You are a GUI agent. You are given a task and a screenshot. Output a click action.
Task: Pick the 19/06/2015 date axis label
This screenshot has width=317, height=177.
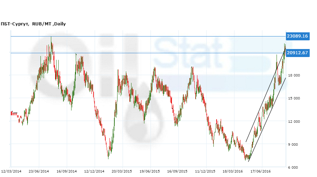(x=150, y=171)
